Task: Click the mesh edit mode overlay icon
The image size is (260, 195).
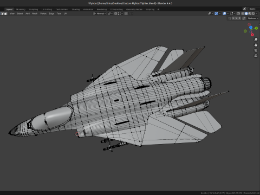Action: tap(231, 14)
